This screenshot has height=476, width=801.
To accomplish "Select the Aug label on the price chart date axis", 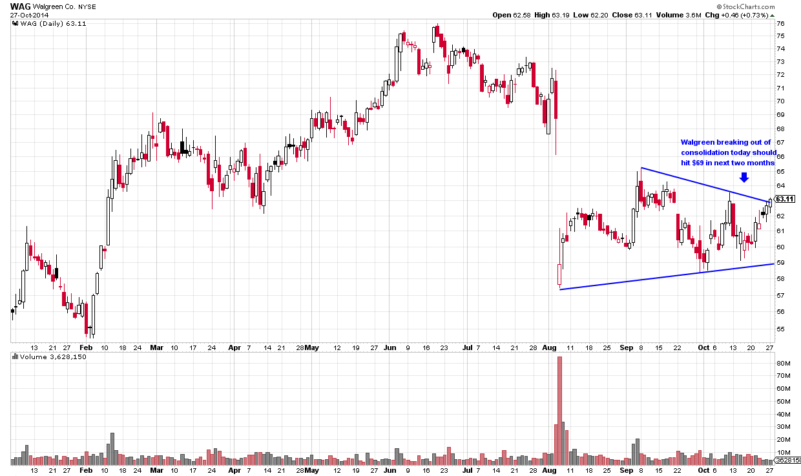I will click(x=550, y=347).
